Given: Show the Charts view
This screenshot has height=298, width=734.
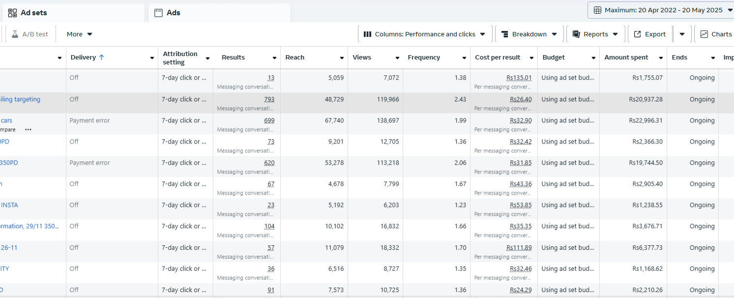Looking at the screenshot, I should 716,34.
